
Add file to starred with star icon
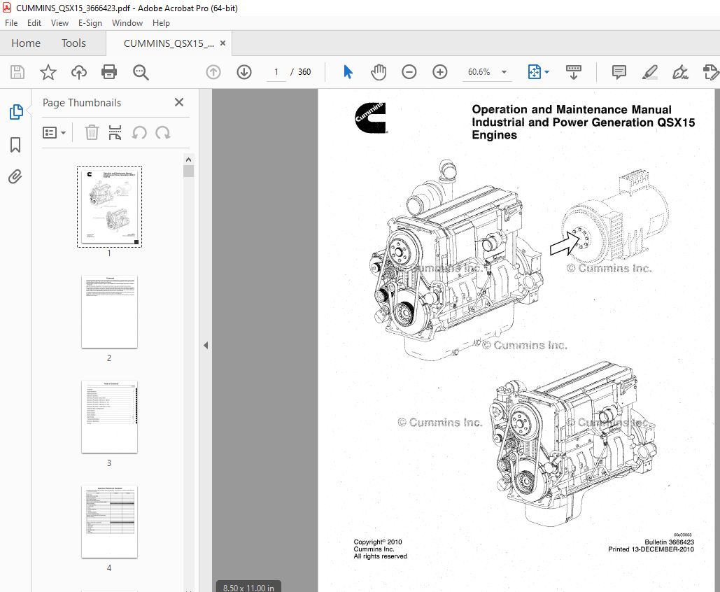(48, 72)
